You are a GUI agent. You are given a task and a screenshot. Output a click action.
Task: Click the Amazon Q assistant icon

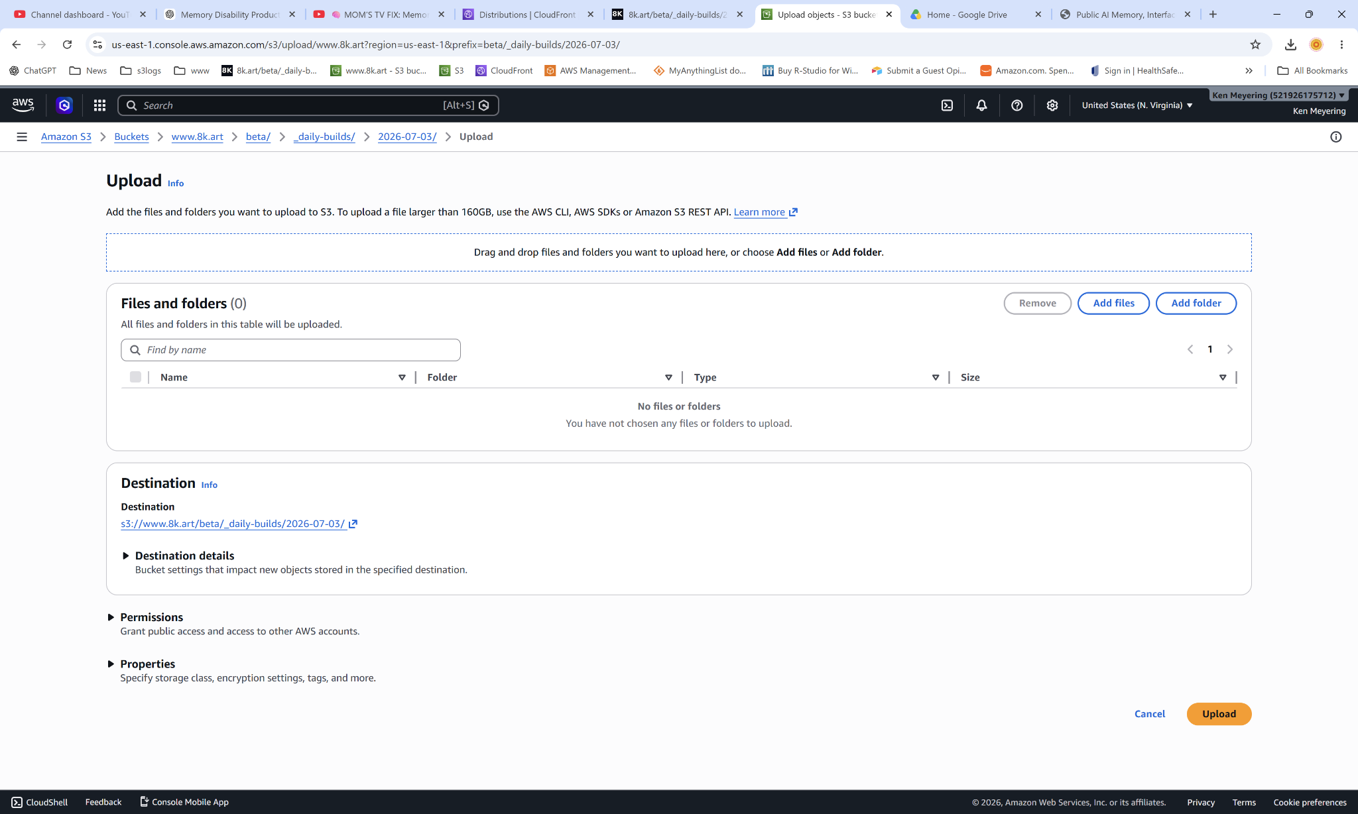click(64, 105)
